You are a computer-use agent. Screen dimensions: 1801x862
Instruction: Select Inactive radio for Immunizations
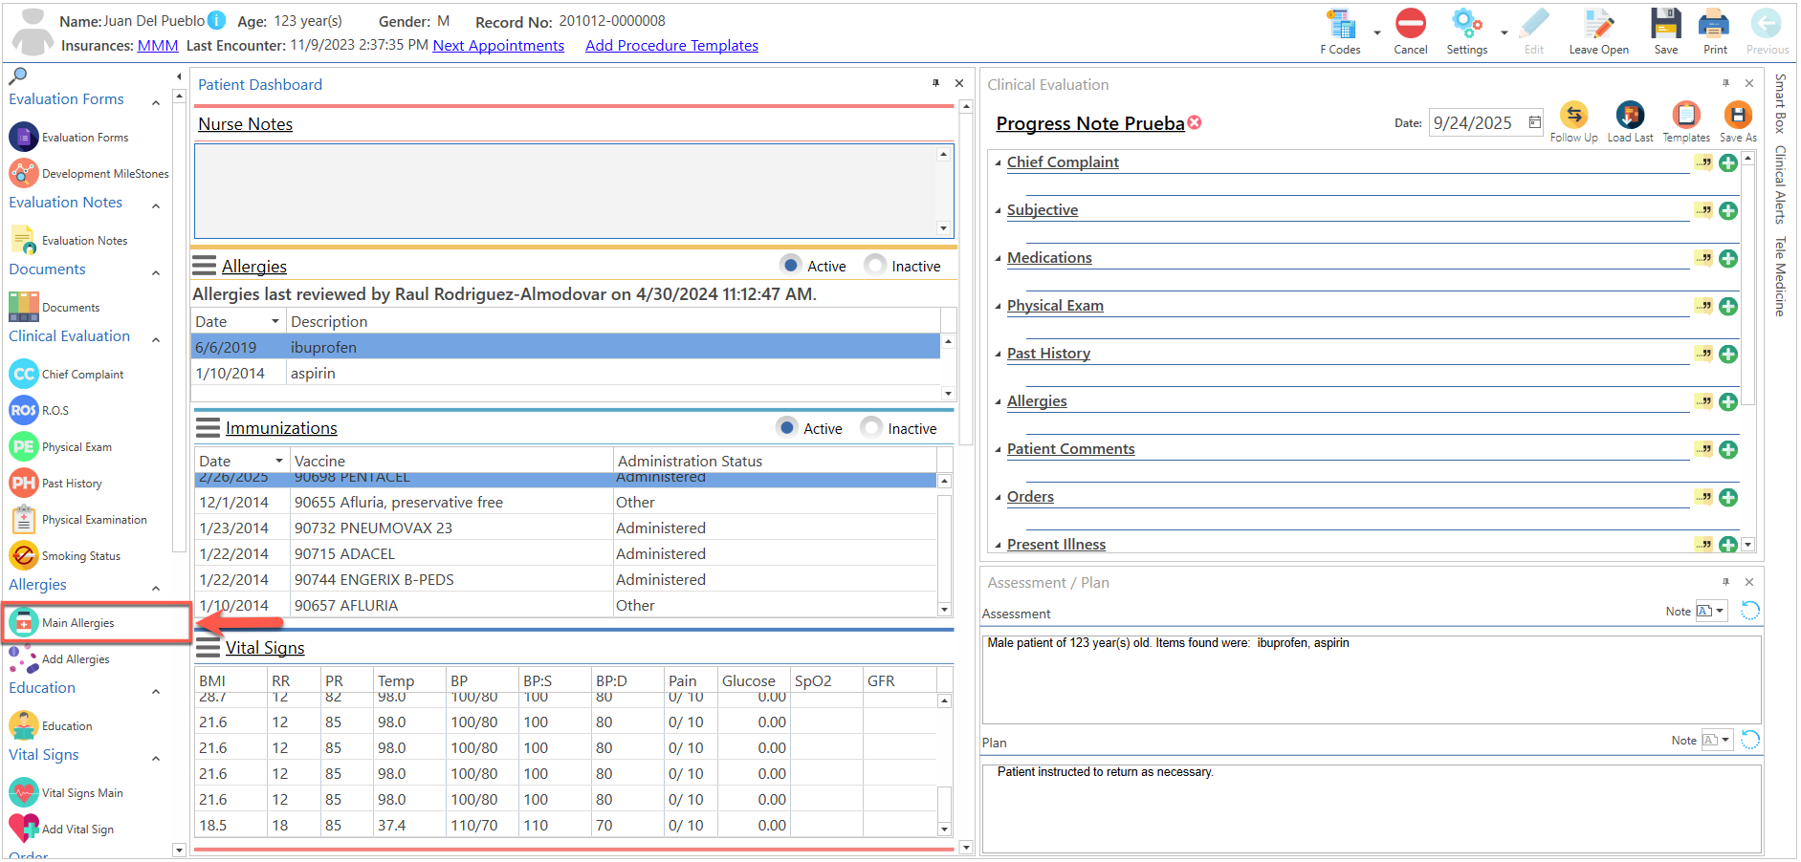(x=870, y=427)
